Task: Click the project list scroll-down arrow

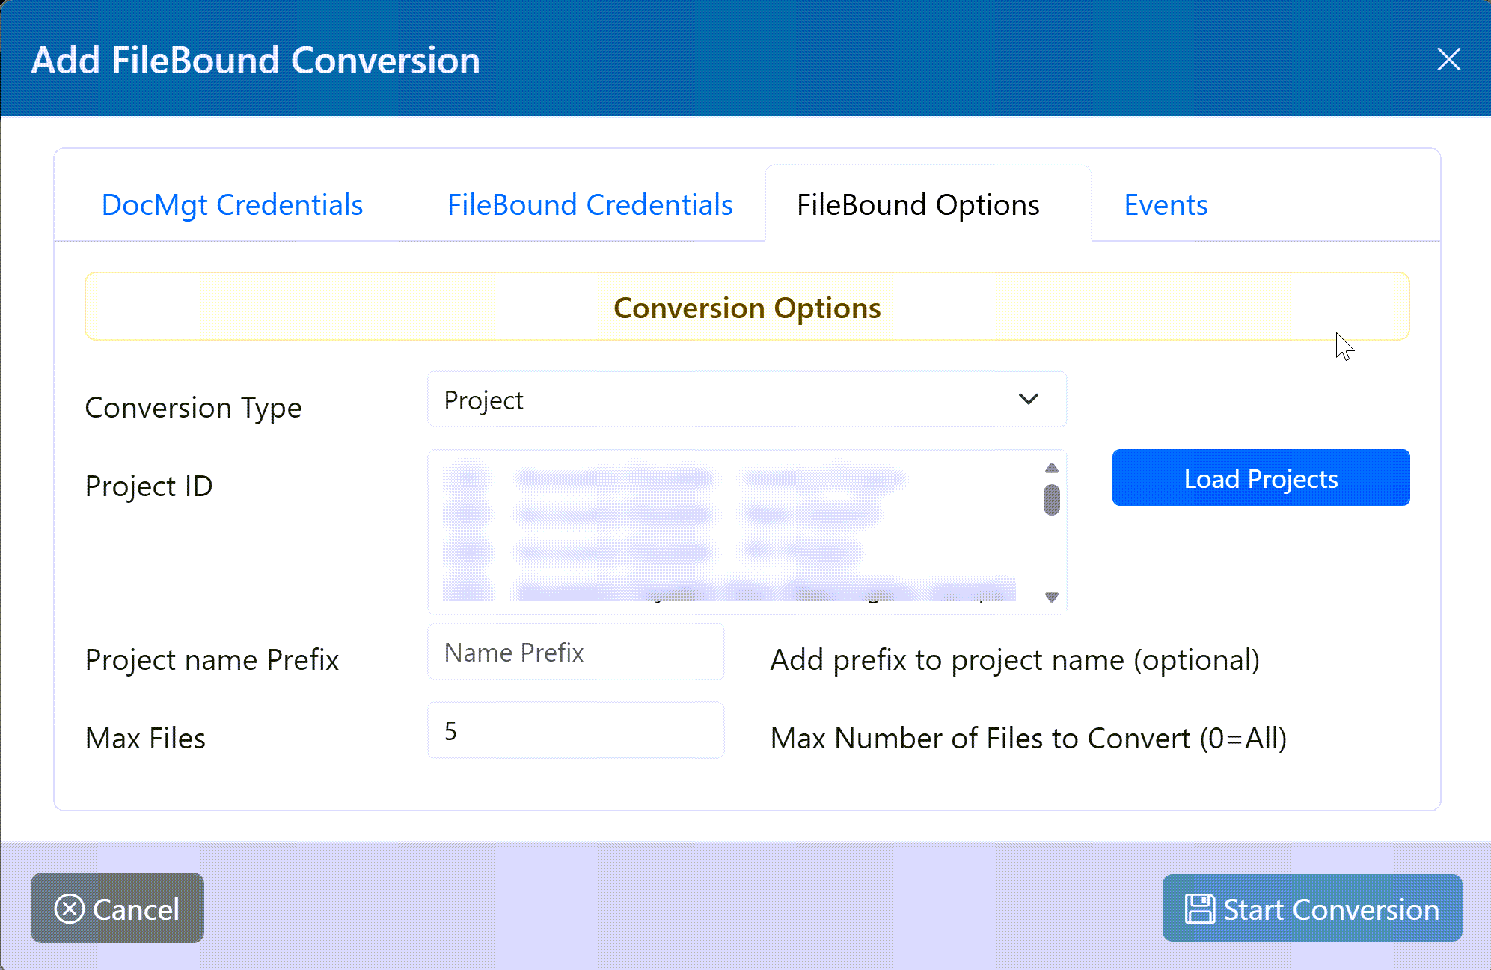Action: click(1051, 597)
